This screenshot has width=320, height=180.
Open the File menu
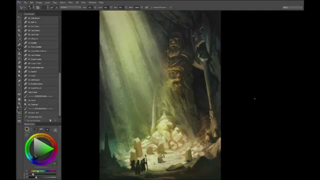[x=25, y=2]
